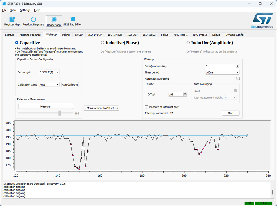Check measure at interrupt only
Image resolution: width=277 pixels, height=206 pixels.
click(146, 107)
